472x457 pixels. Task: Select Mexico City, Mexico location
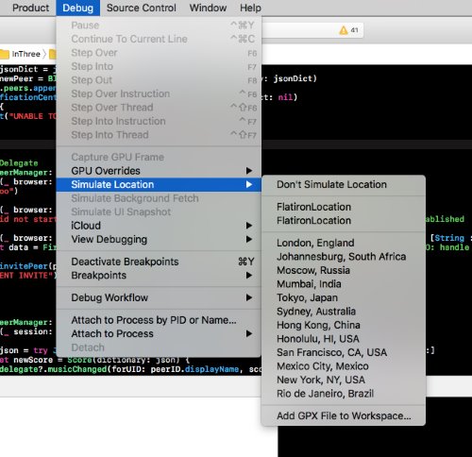pos(344,366)
